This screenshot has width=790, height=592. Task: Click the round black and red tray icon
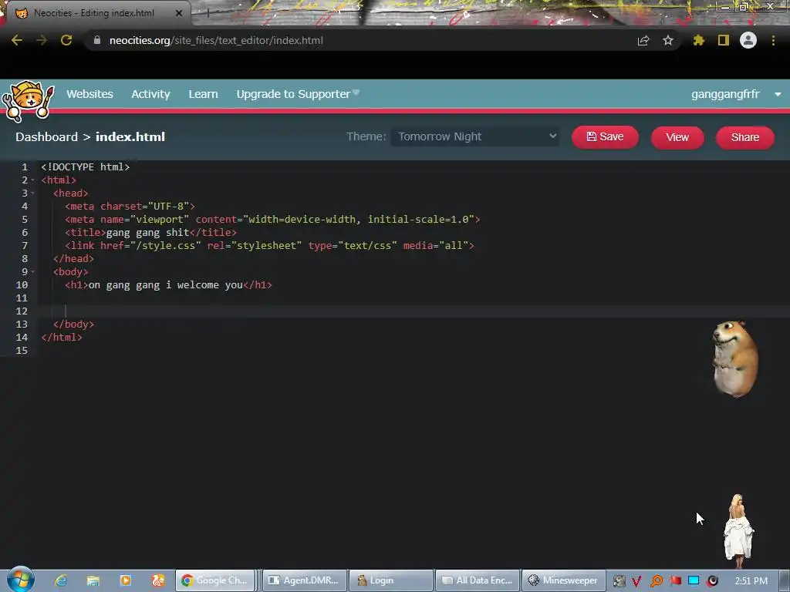(x=712, y=581)
